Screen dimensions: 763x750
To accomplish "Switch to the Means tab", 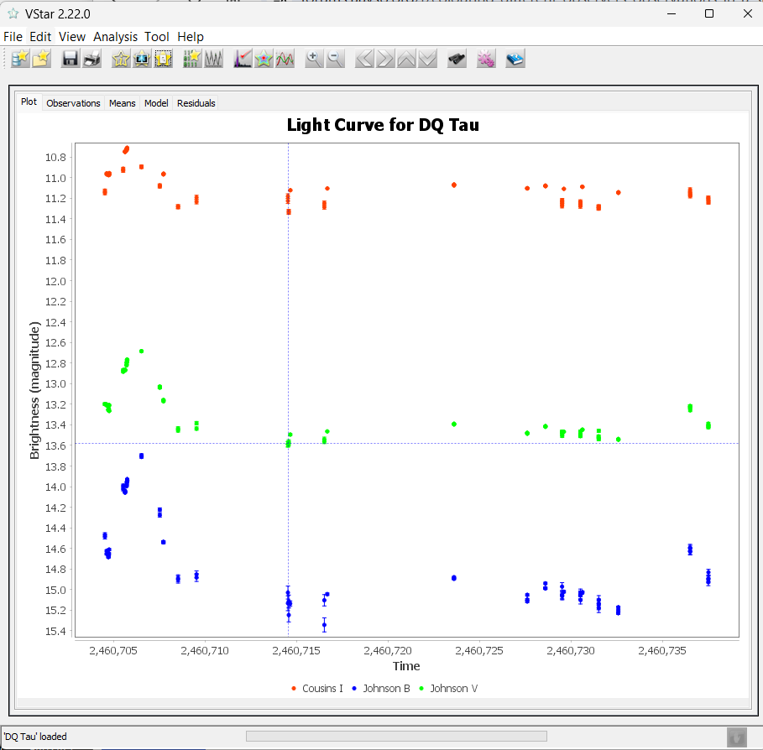I will point(123,103).
